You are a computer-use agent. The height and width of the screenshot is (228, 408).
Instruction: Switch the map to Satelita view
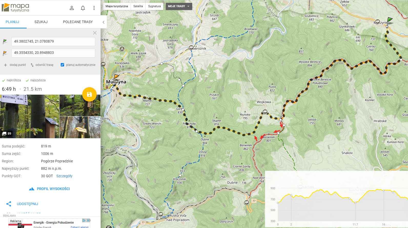[138, 6]
